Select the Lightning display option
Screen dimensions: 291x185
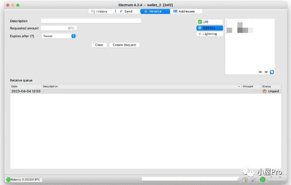(209, 34)
